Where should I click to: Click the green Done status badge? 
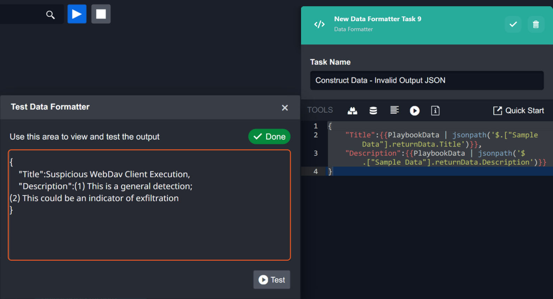click(x=269, y=137)
